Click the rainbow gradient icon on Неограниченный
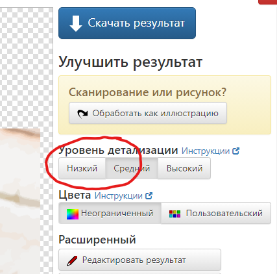Viewport: 277px width, 274px height. tap(73, 214)
